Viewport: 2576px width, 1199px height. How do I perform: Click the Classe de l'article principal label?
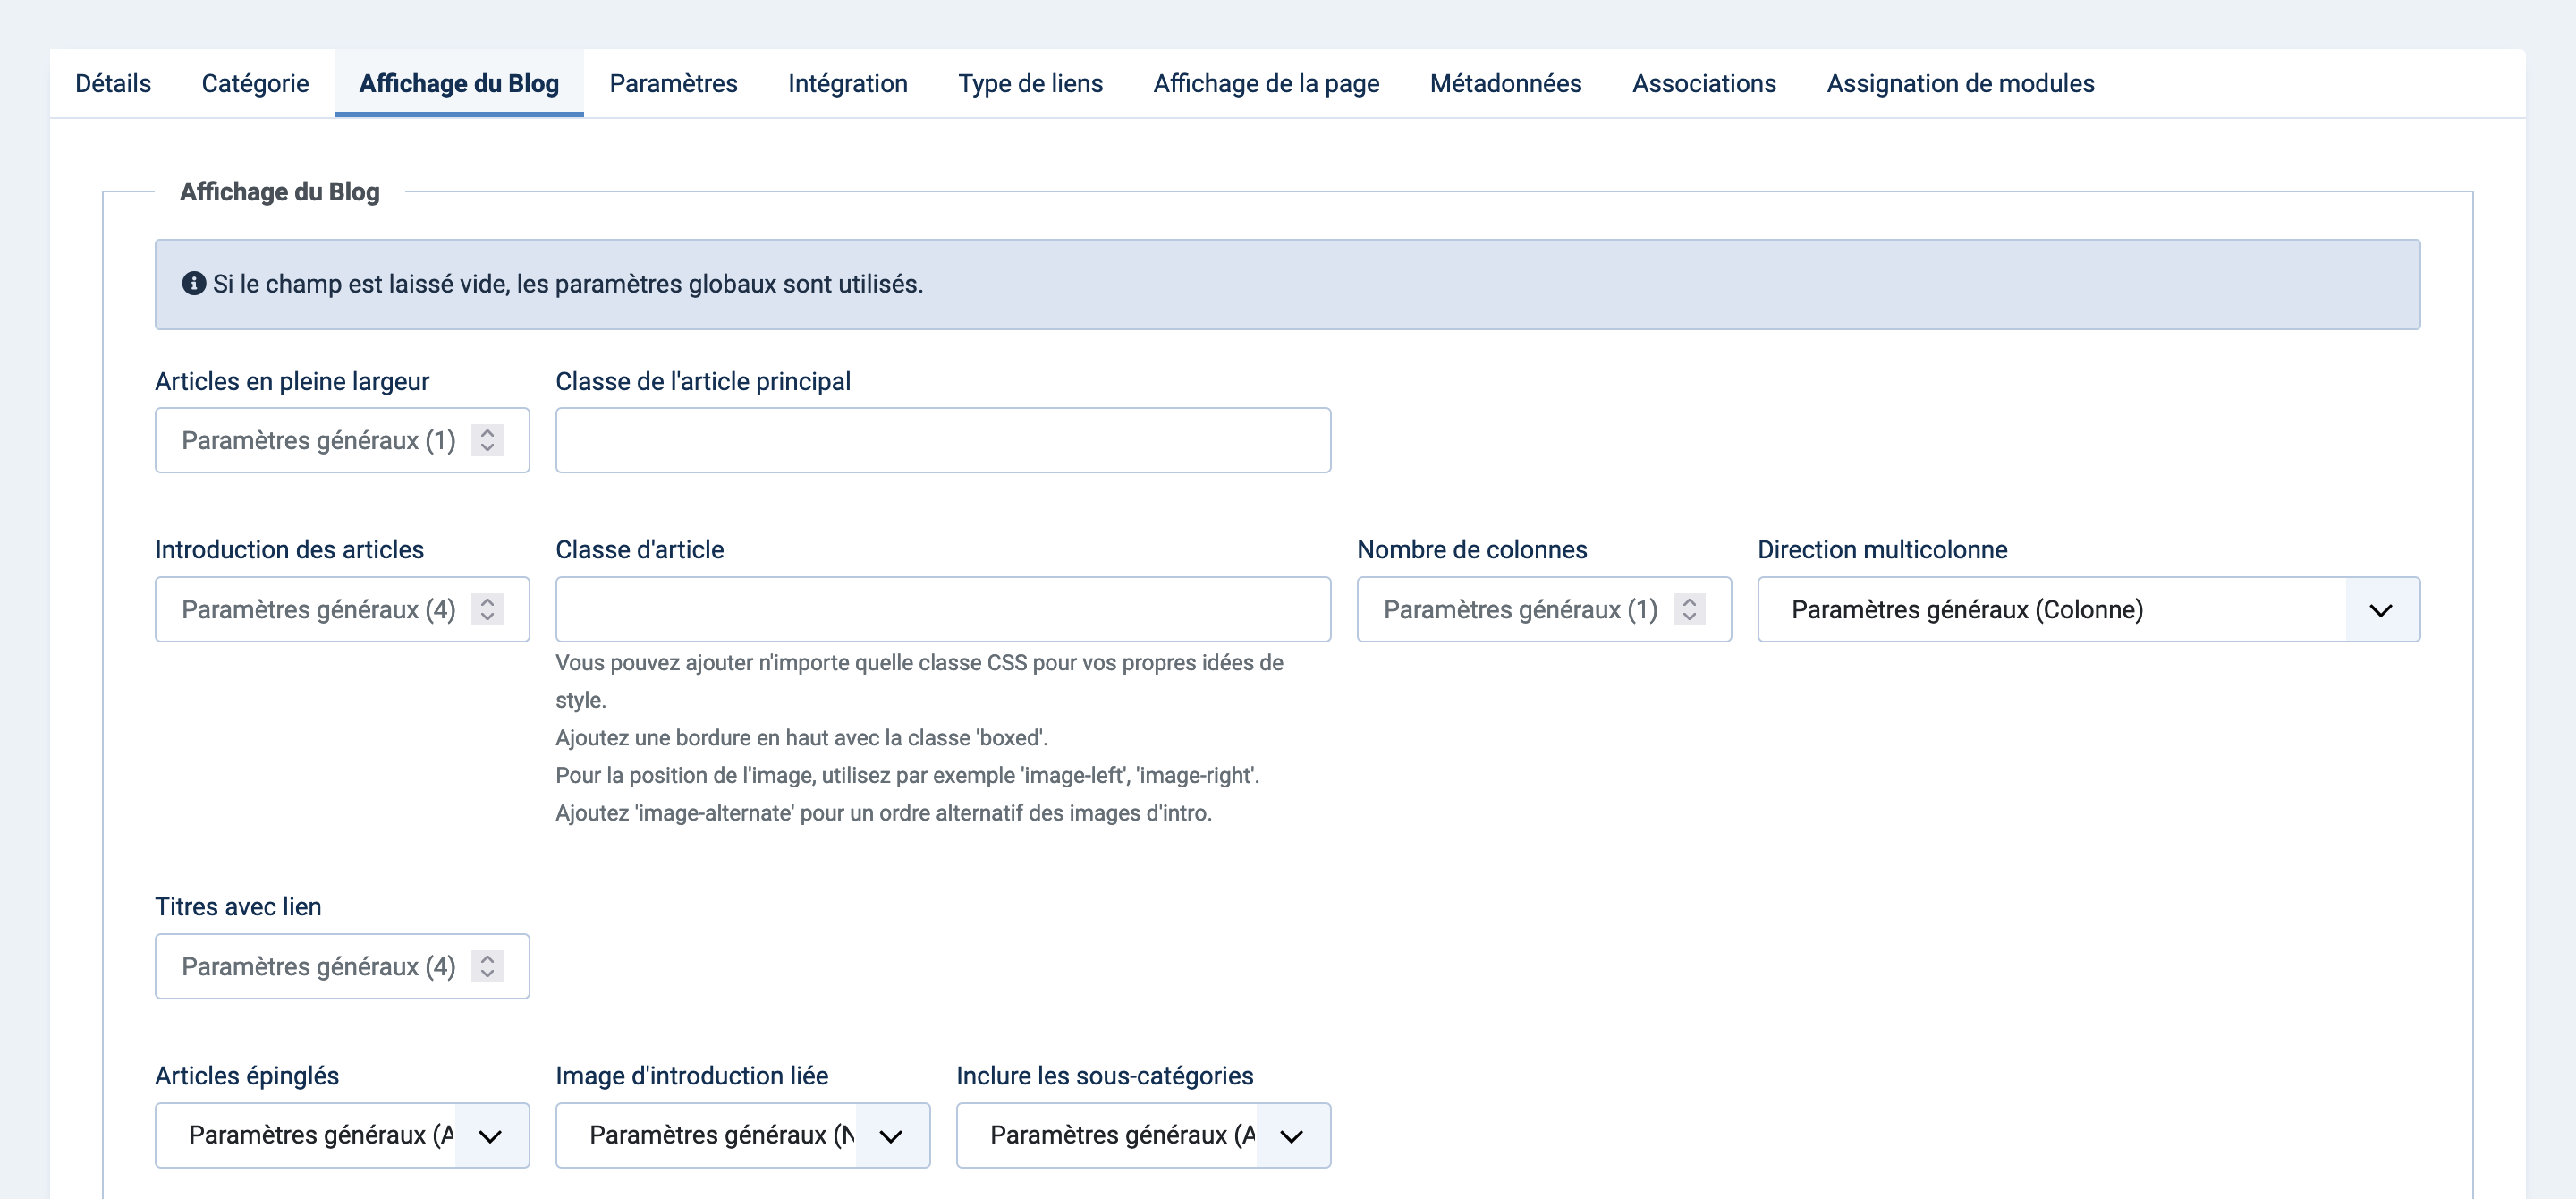(x=703, y=381)
